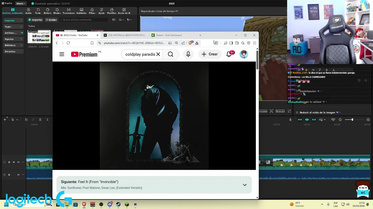The width and height of the screenshot is (373, 209).
Task: Open the YouTube guide hamburger menu
Action: coord(62,54)
